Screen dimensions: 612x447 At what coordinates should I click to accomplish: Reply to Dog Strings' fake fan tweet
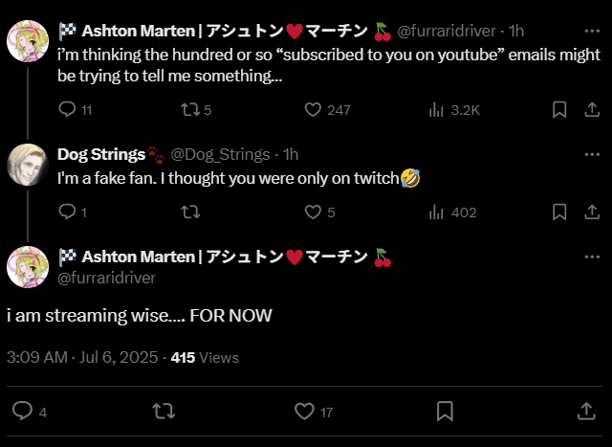point(67,212)
